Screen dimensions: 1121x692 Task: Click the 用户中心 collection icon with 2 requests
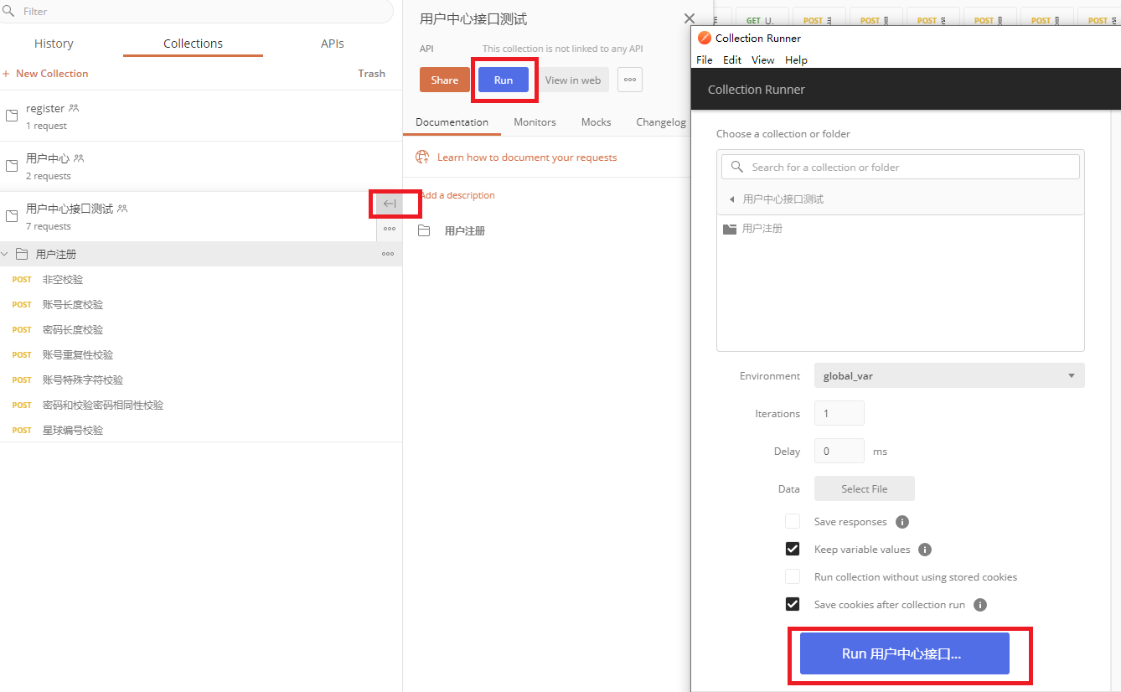point(12,166)
